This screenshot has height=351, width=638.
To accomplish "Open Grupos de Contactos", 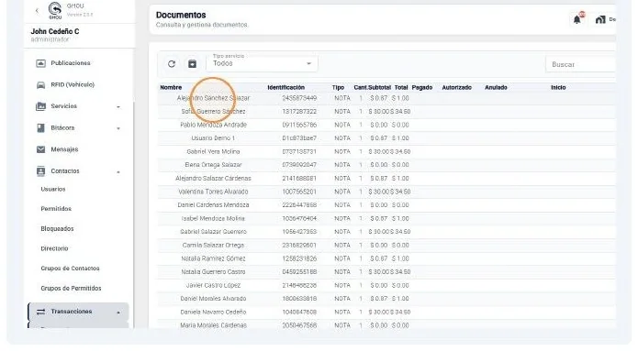I will tap(70, 269).
